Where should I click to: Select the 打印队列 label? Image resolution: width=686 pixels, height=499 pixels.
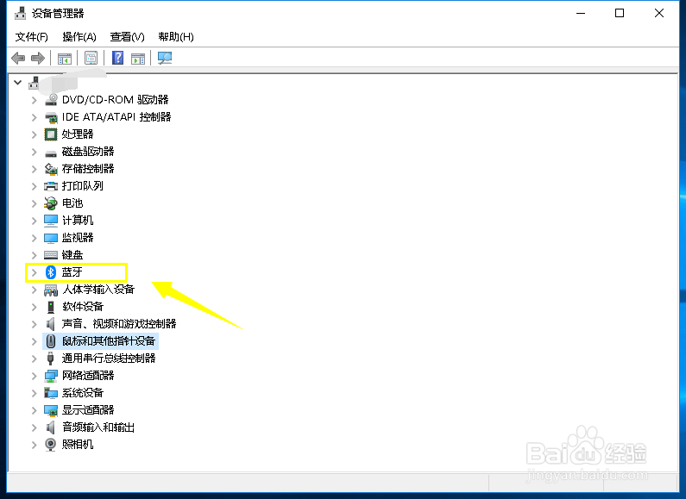click(83, 186)
